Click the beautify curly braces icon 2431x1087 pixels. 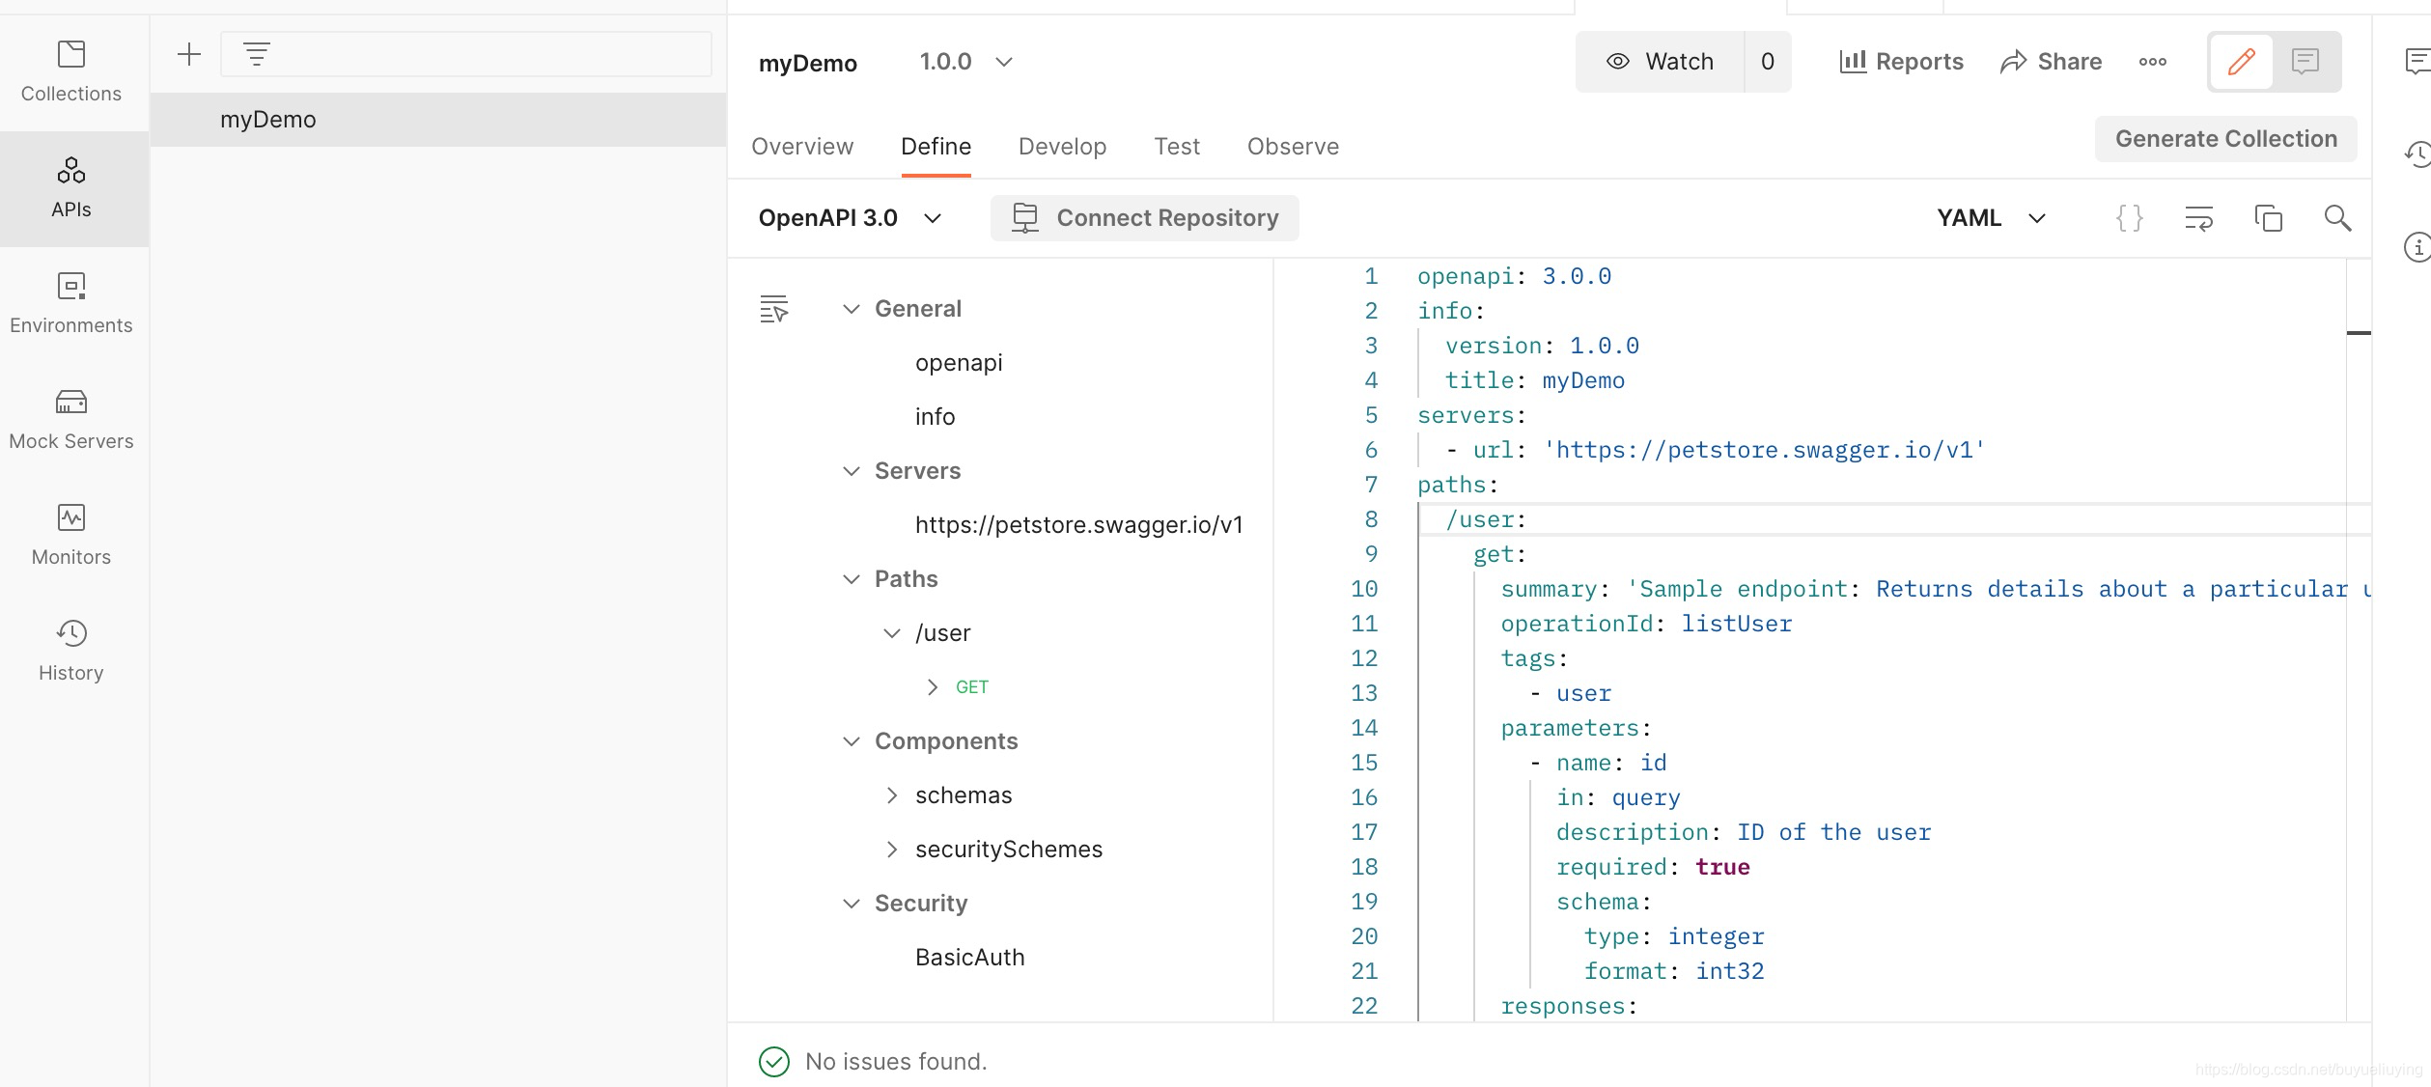point(2129,218)
